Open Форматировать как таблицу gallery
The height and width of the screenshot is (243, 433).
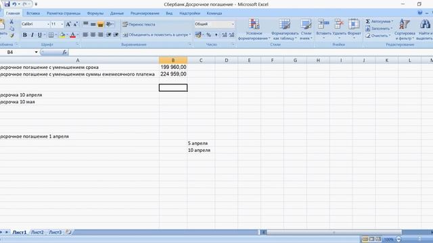(x=285, y=30)
